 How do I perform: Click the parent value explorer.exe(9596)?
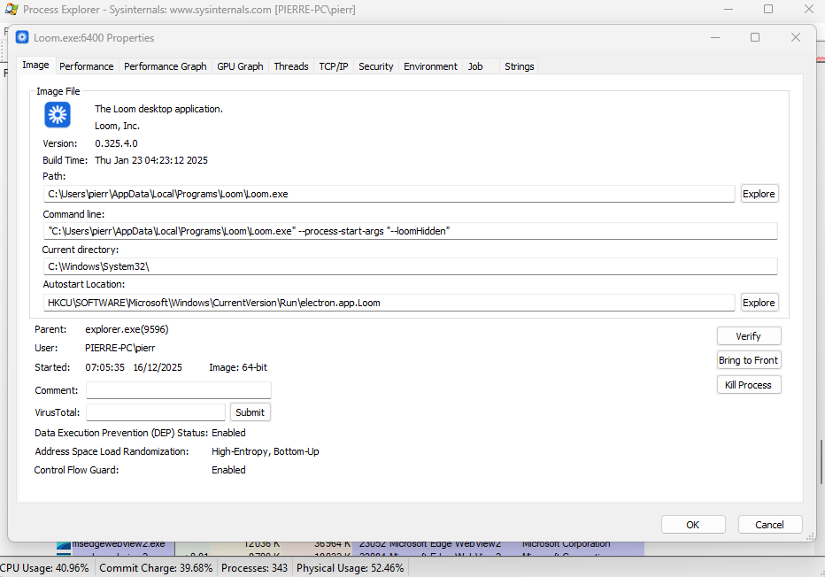127,329
